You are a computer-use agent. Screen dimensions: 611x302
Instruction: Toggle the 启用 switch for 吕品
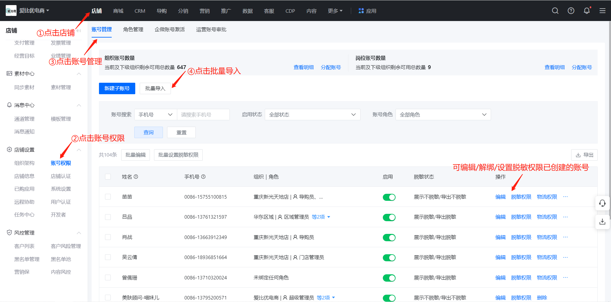[389, 217]
